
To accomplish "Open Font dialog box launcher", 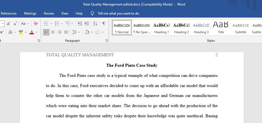I will point(39,41).
